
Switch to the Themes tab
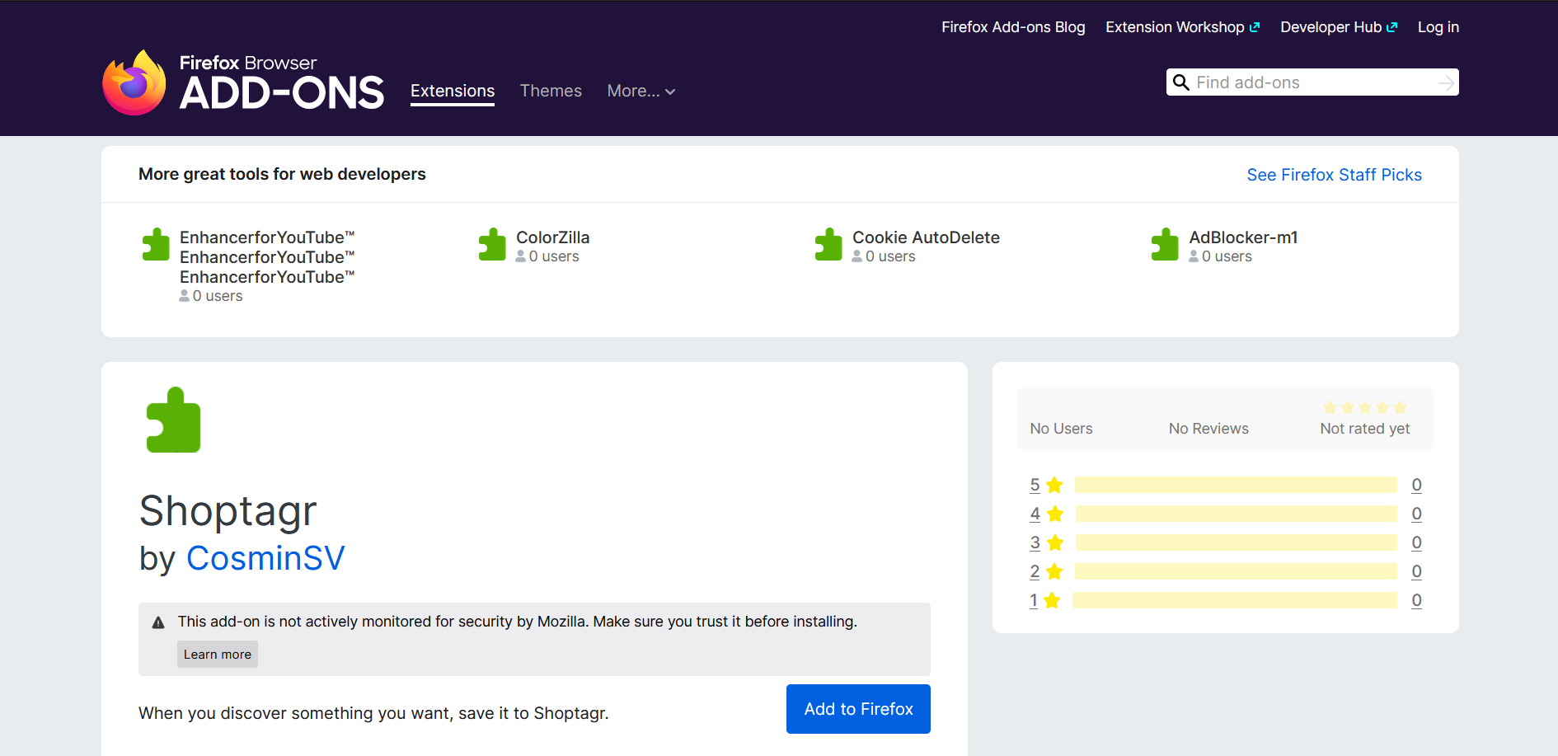(551, 91)
